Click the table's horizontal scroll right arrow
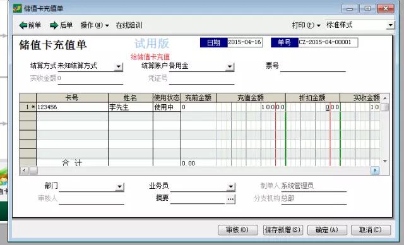The width and height of the screenshot is (404, 245). (375, 170)
